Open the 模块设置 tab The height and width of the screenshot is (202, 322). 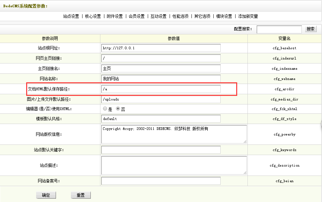[x=224, y=16]
